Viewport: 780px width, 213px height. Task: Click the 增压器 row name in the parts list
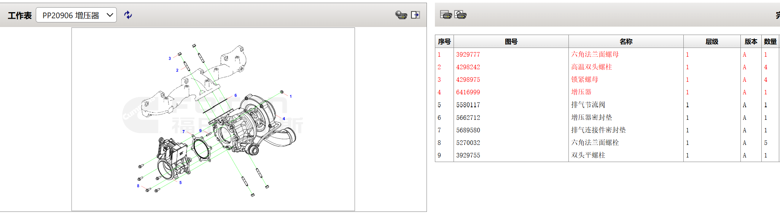(581, 92)
